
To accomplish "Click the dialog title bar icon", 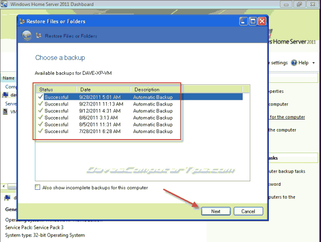I will (x=22, y=21).
